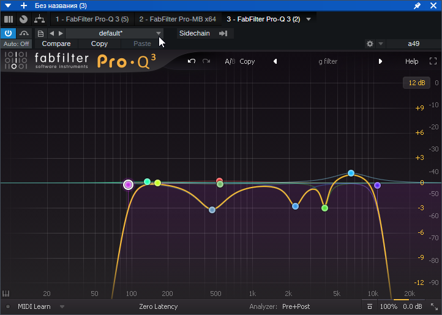Expand the plugin tab list dropdown arrow
Viewport: 442px width, 315px height.
pyautogui.click(x=309, y=19)
